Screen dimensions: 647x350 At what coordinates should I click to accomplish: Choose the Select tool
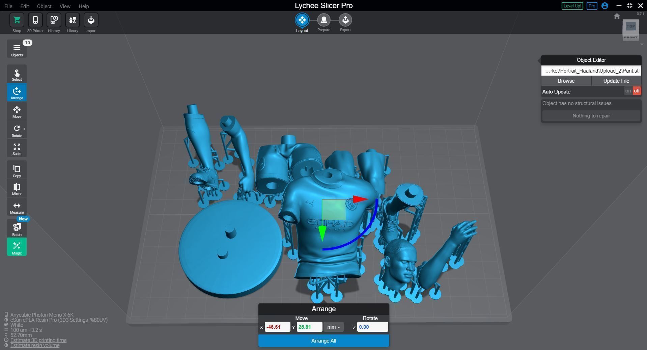tap(17, 75)
